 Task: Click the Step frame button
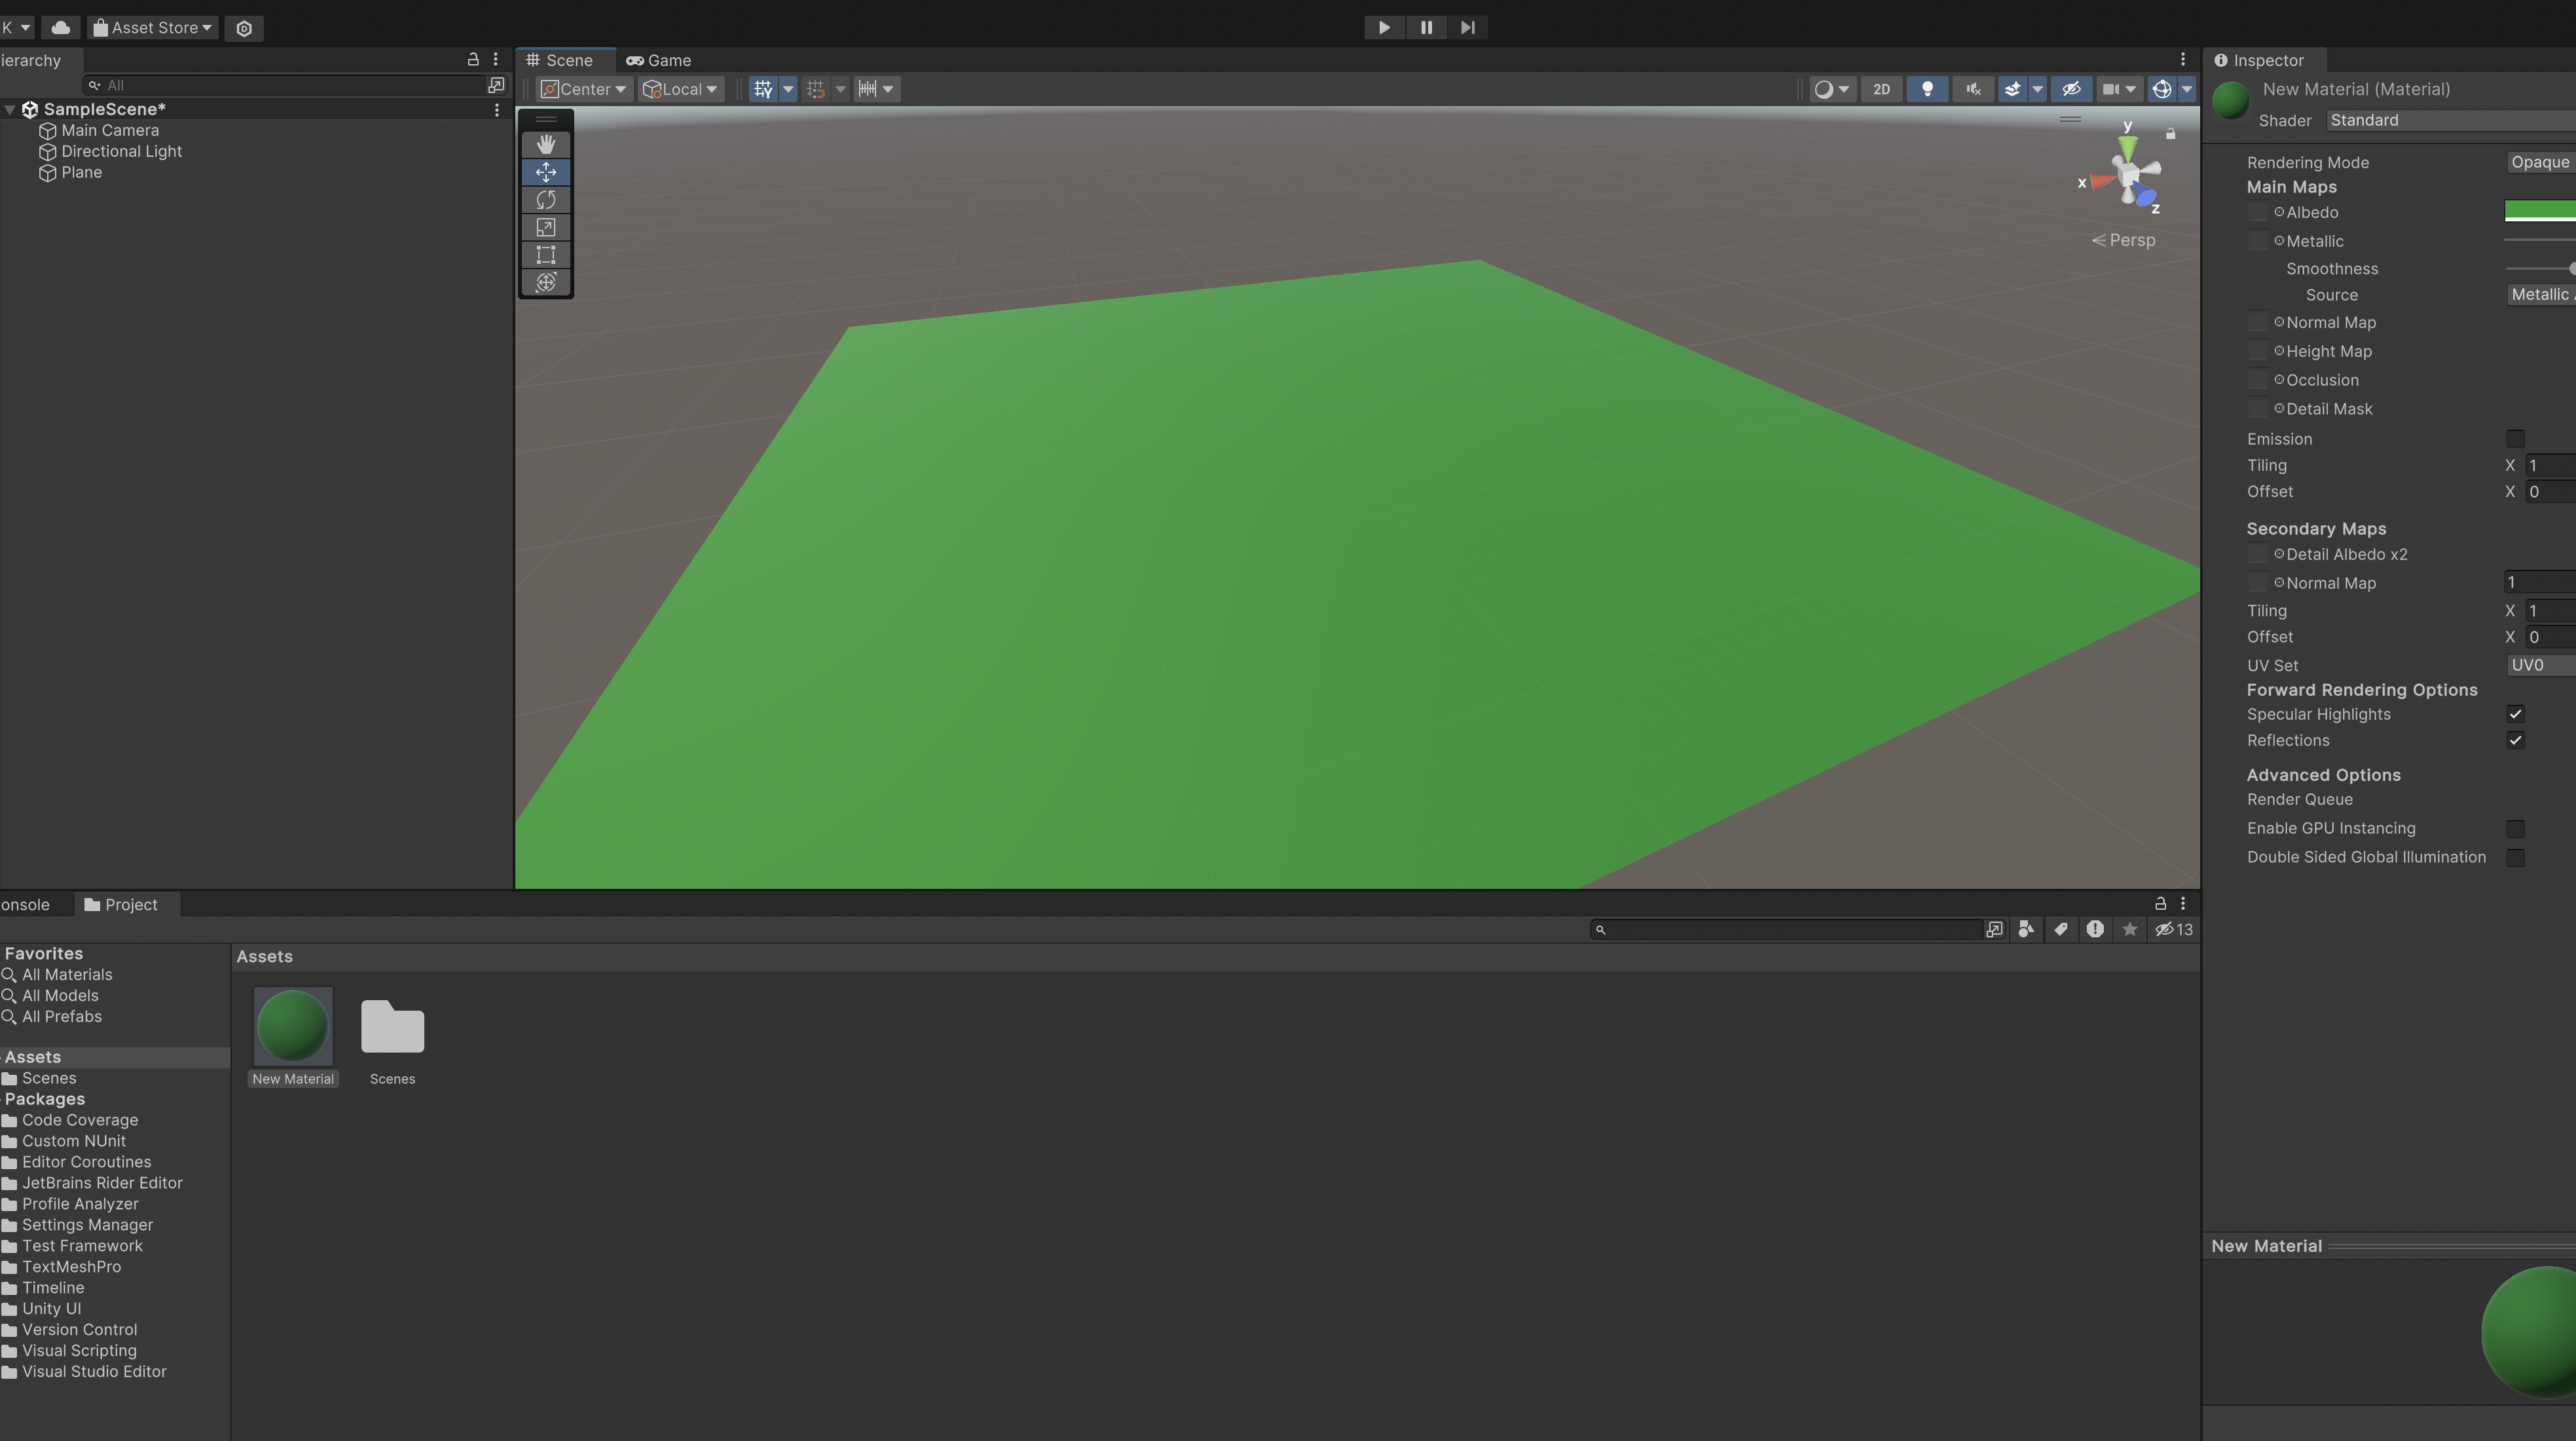click(1467, 27)
